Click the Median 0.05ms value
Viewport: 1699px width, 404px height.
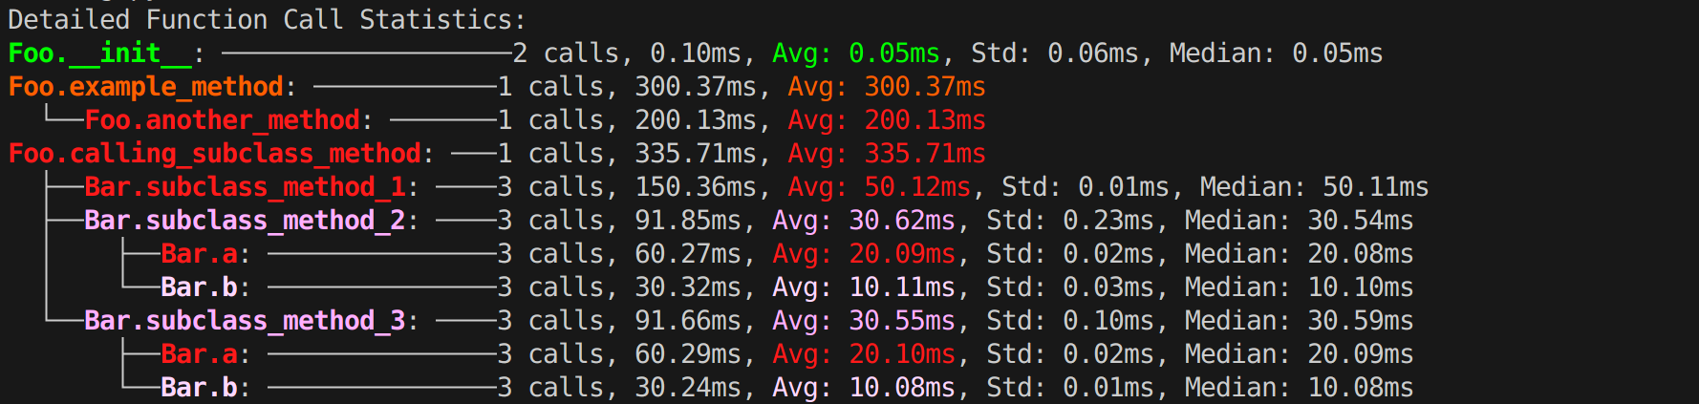[x=1338, y=53]
